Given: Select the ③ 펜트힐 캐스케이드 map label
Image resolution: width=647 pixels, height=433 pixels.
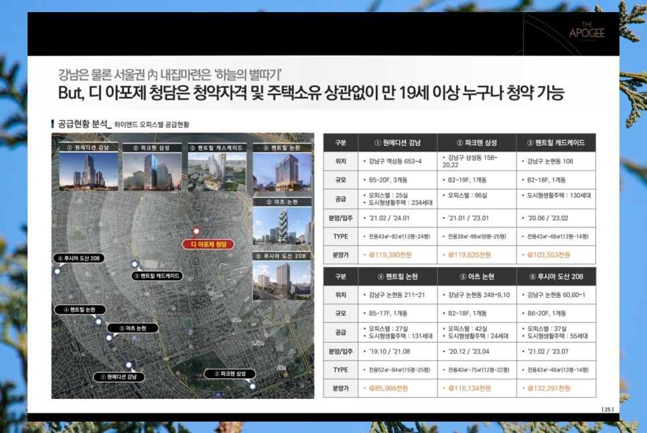Looking at the screenshot, I should click(157, 276).
